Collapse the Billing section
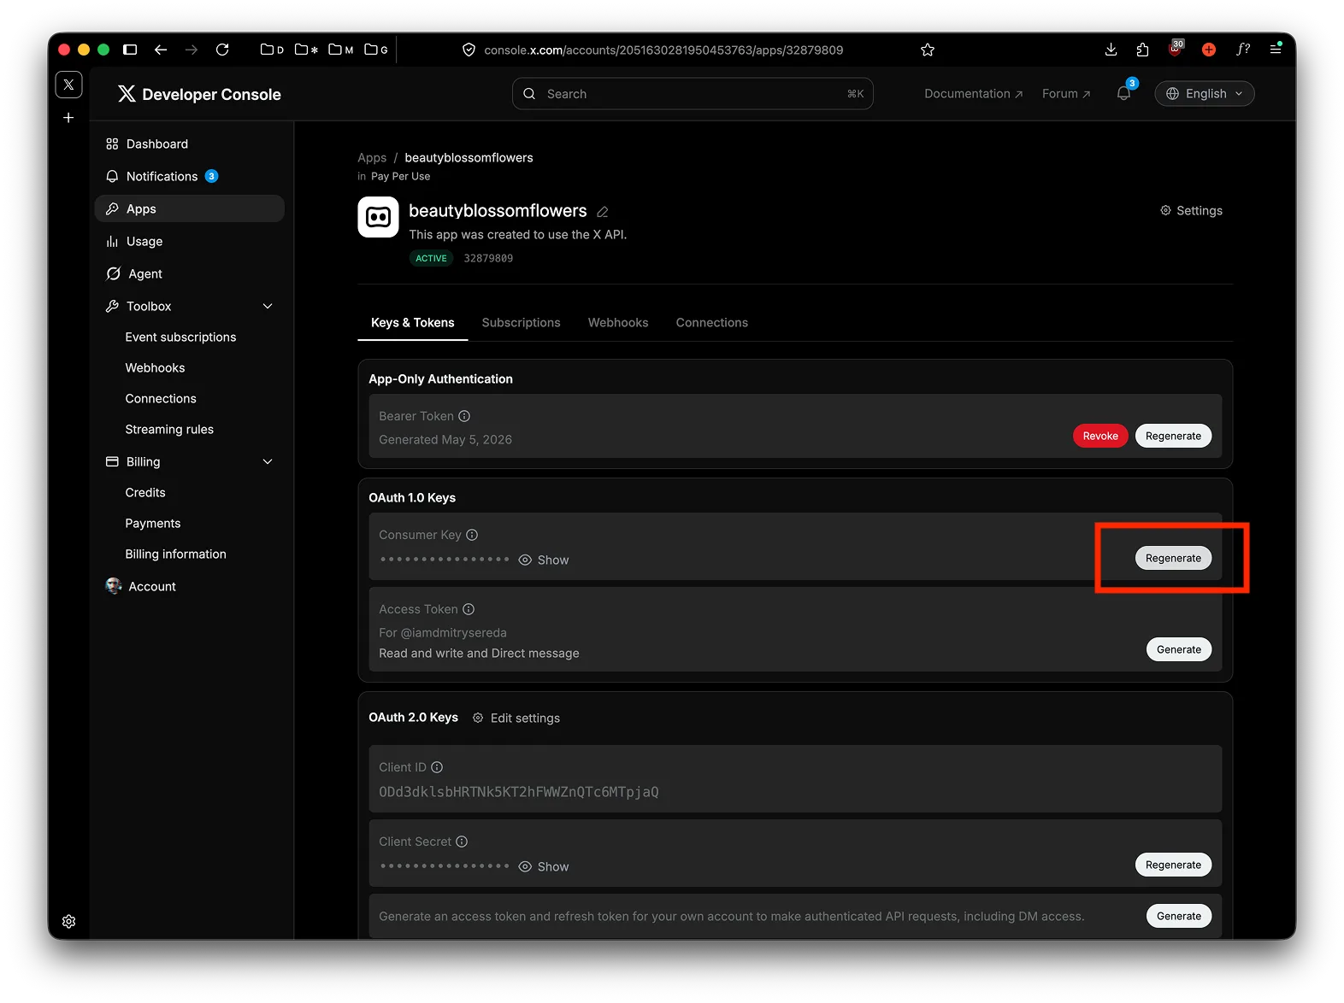Image resolution: width=1344 pixels, height=1003 pixels. coord(268,461)
